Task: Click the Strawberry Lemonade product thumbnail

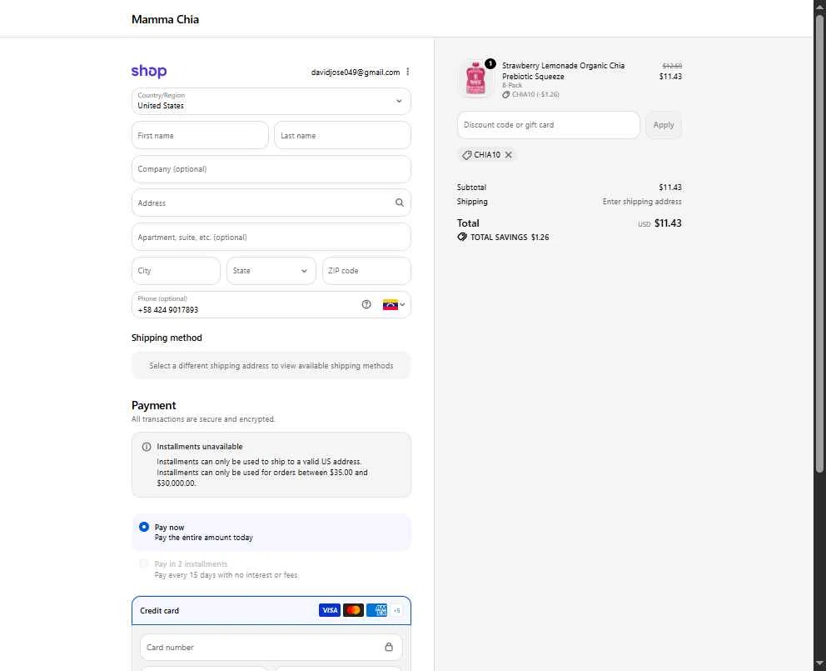Action: [x=475, y=78]
